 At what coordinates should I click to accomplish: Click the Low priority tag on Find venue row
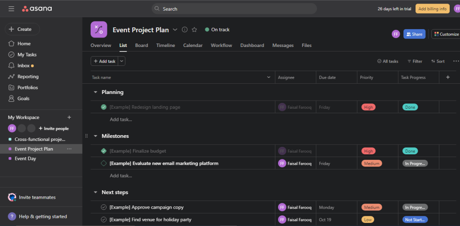pos(367,220)
